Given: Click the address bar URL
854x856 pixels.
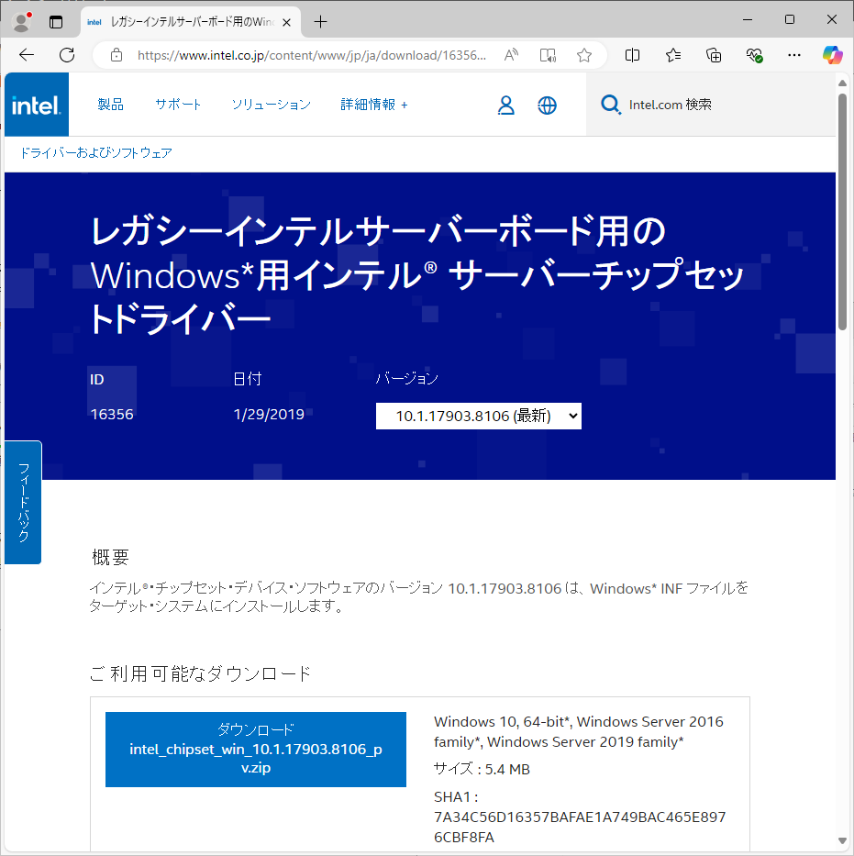Looking at the screenshot, I should [312, 55].
